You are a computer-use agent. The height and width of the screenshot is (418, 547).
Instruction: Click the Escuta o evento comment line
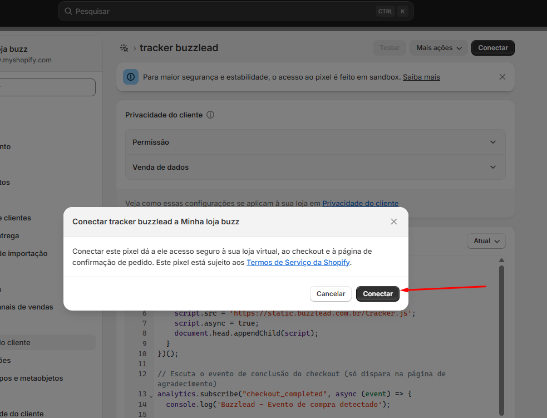(302, 378)
